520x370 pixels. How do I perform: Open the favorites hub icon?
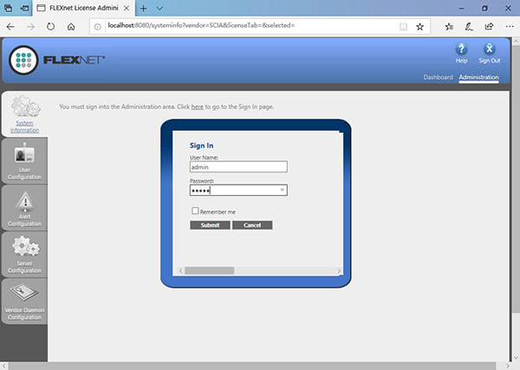pyautogui.click(x=449, y=27)
